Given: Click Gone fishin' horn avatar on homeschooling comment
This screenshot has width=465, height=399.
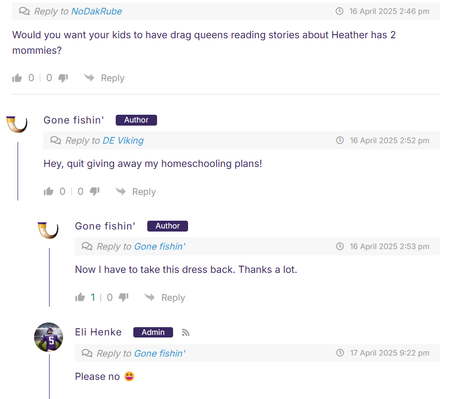Looking at the screenshot, I should click(17, 124).
